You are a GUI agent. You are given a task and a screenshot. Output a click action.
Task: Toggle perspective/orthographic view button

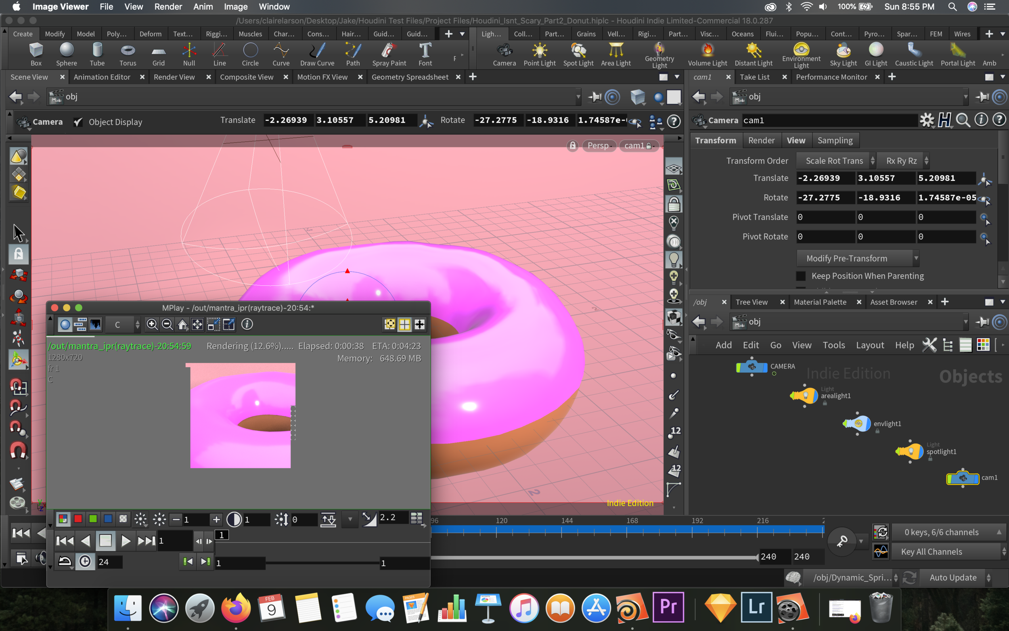(599, 145)
